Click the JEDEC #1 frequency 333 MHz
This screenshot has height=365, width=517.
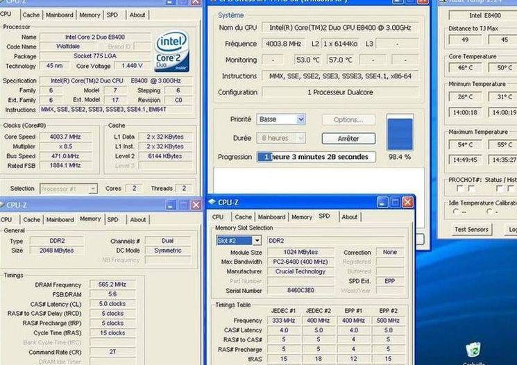click(x=284, y=321)
